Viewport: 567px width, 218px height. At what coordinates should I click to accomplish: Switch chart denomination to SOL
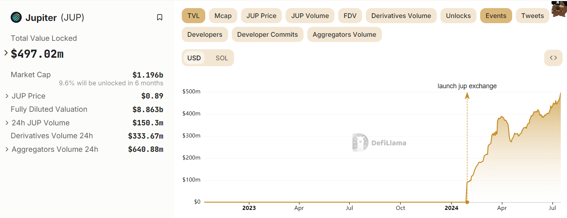[x=222, y=58]
